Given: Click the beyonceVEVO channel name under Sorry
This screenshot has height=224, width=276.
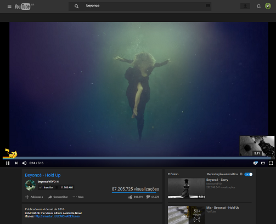Looking at the screenshot, I should click(x=214, y=183).
